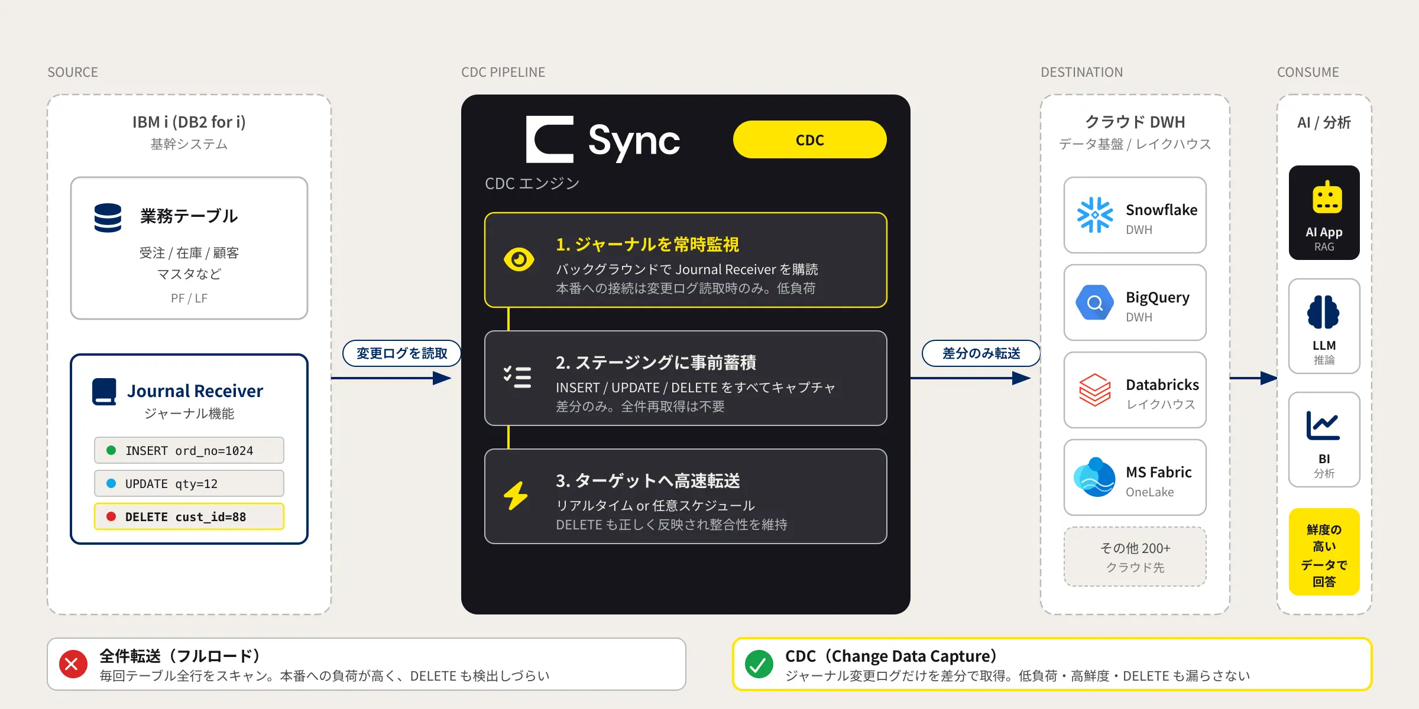Screen dimensions: 1419x709
Task: Click the "Snowflake" name text
Action: [1162, 210]
